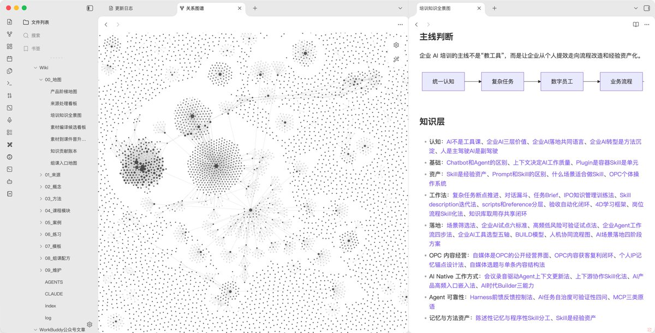Viewport: 655px width, 333px height.
Task: Open the CLAUDE file
Action: (x=54, y=294)
